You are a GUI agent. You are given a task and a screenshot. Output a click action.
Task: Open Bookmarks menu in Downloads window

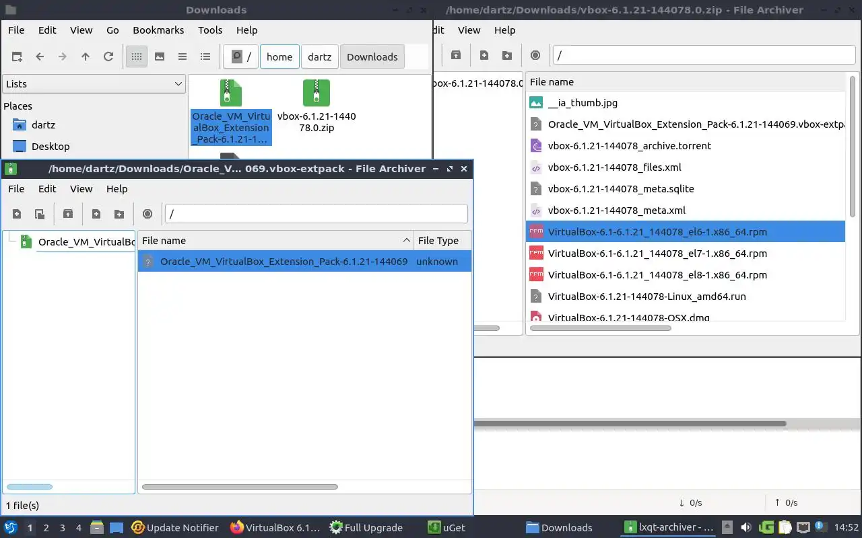point(158,30)
